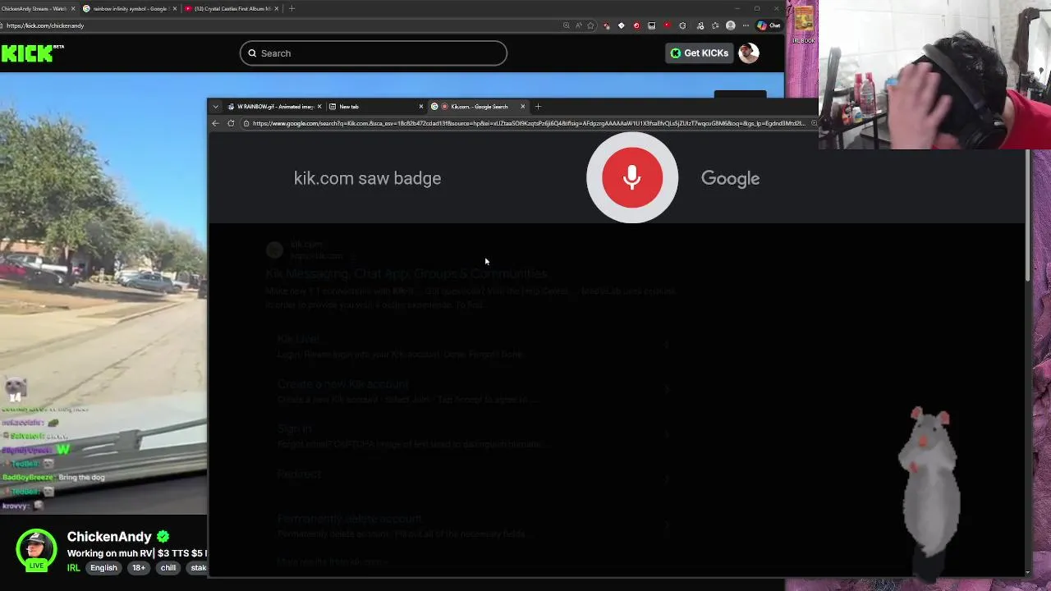
Task: Click the 'kik.com saw badge' voice transcript
Action: tap(367, 178)
